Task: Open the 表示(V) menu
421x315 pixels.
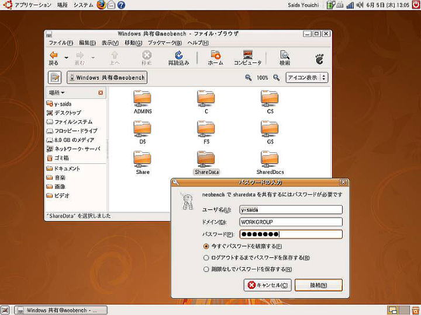Action: point(110,43)
